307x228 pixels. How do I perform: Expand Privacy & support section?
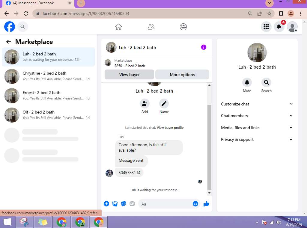click(257, 139)
